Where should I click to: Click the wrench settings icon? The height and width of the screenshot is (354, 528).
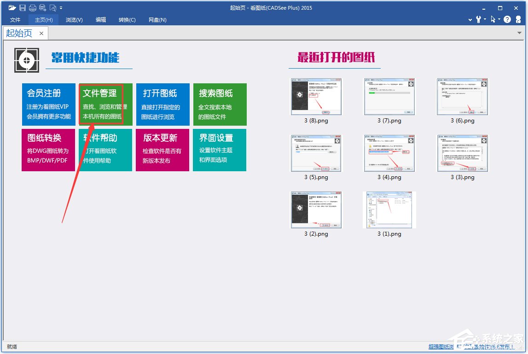479,19
